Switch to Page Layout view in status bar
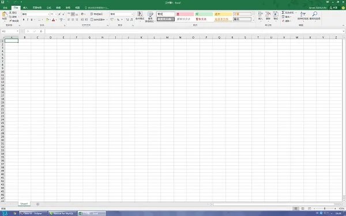 (x=303, y=209)
